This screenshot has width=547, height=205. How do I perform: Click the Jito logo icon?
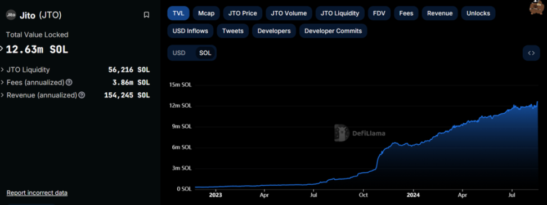(x=11, y=15)
